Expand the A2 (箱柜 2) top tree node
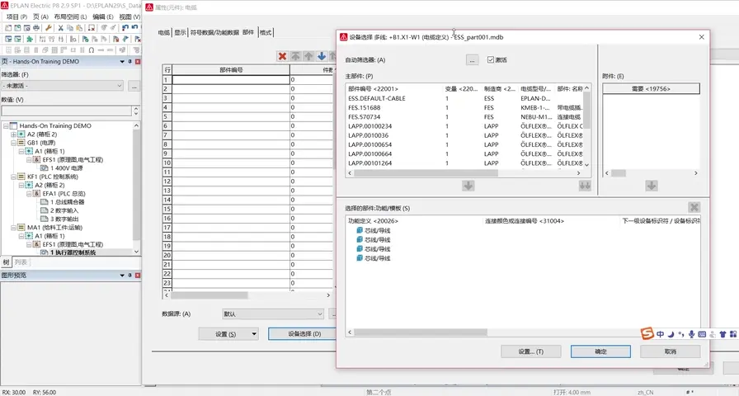The height and width of the screenshot is (396, 739). coord(14,134)
